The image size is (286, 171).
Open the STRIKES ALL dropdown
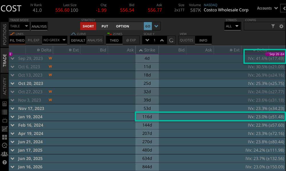232,26
